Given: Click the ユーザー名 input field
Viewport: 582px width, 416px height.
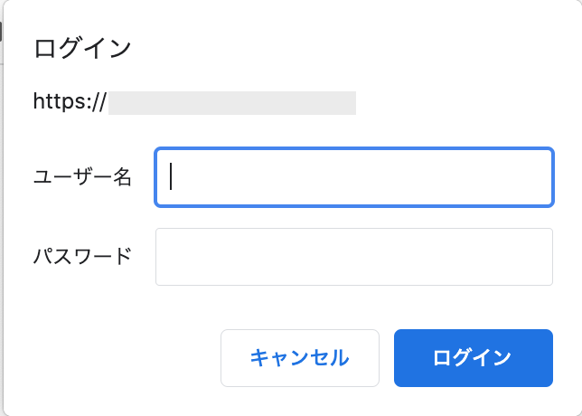Looking at the screenshot, I should (353, 177).
